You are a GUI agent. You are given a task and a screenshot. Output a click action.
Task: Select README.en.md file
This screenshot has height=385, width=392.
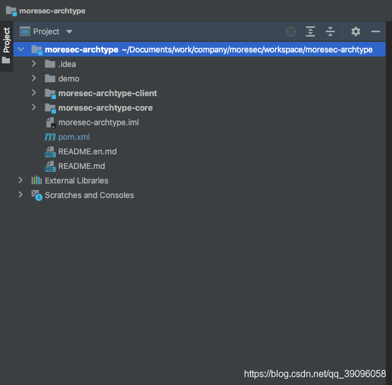(x=87, y=151)
